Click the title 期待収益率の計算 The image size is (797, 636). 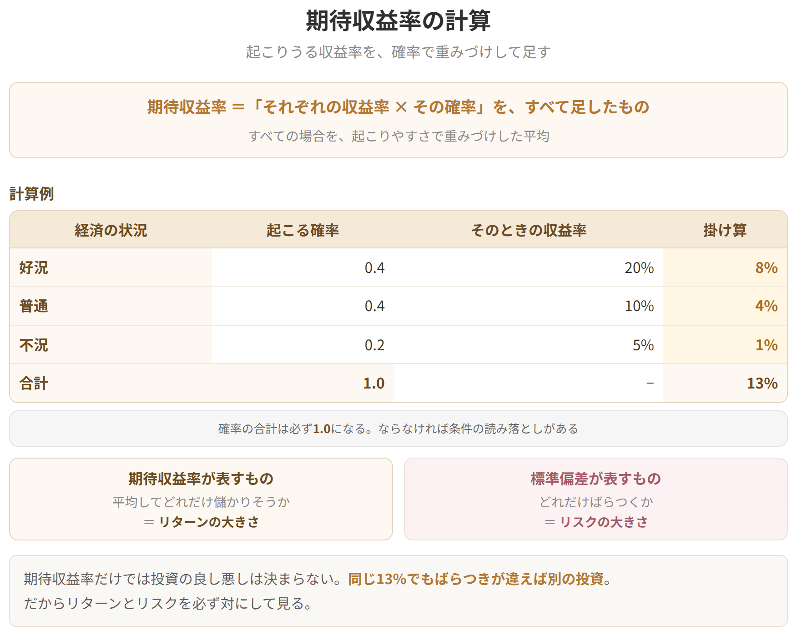398,21
